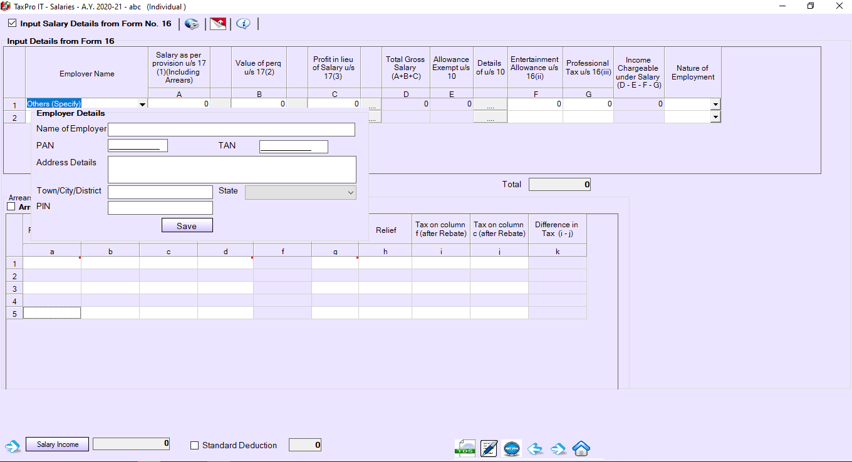Click the PAN input field
The width and height of the screenshot is (852, 462).
click(x=138, y=146)
